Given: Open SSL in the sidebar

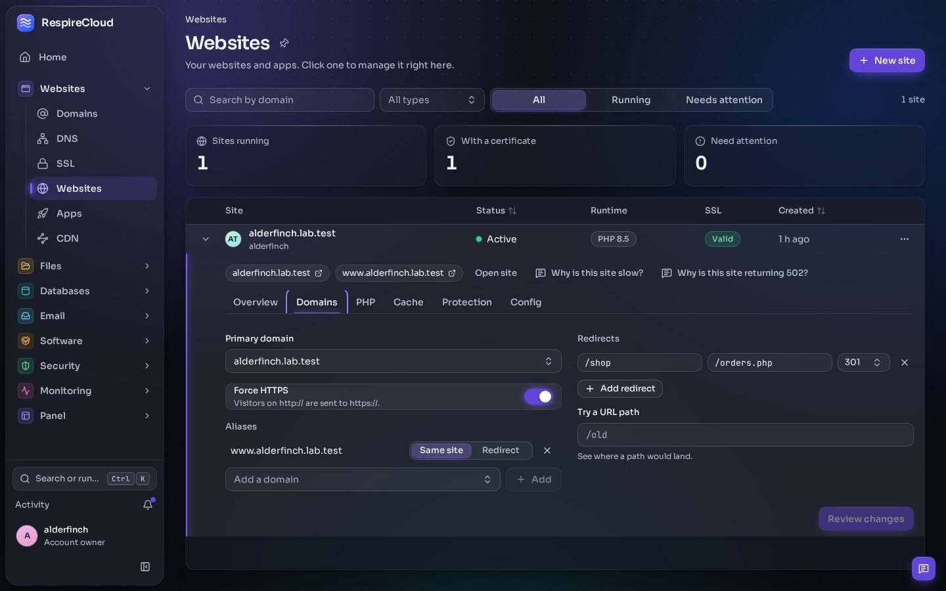Looking at the screenshot, I should (93, 164).
